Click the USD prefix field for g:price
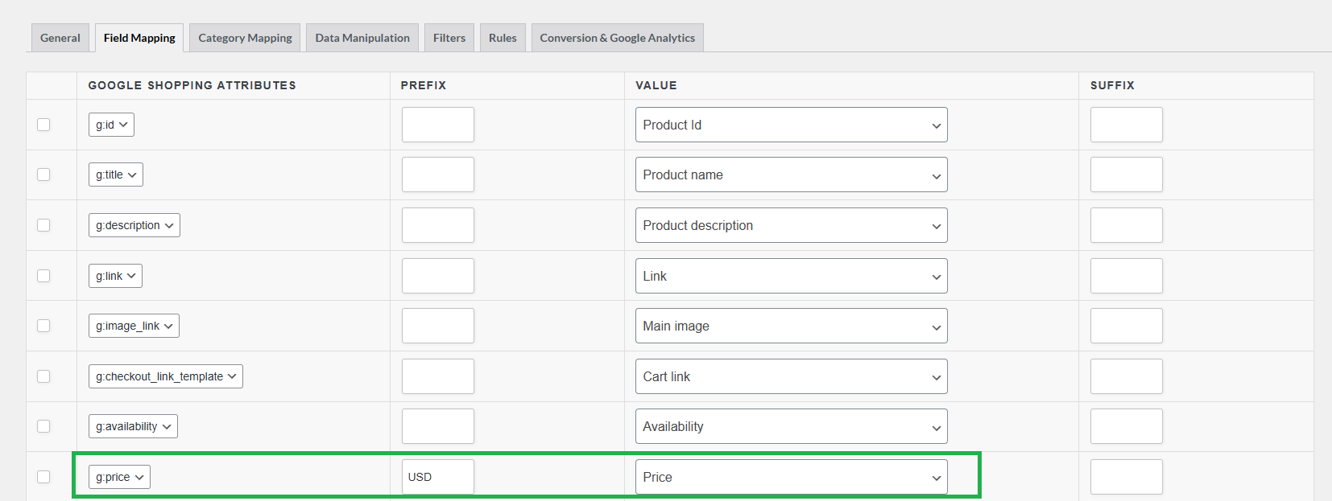 (437, 477)
